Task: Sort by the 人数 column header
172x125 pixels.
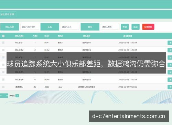Action: (x=35, y=36)
